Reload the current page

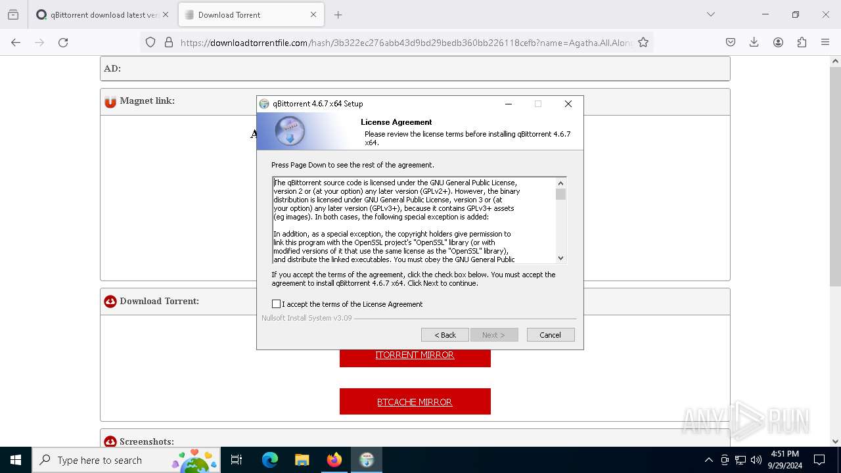coord(63,42)
